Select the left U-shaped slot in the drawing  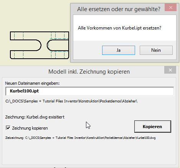pyautogui.click(x=26, y=45)
